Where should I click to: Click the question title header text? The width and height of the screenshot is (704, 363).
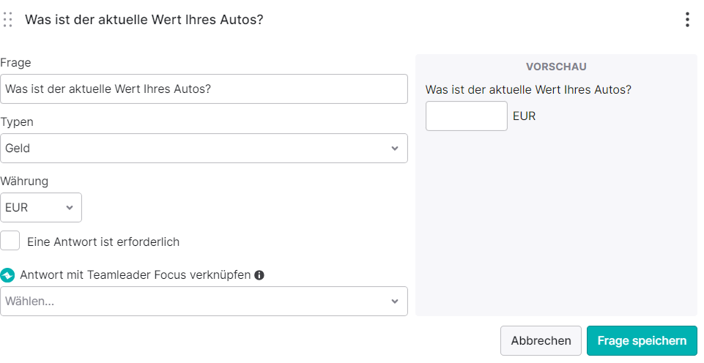click(144, 20)
